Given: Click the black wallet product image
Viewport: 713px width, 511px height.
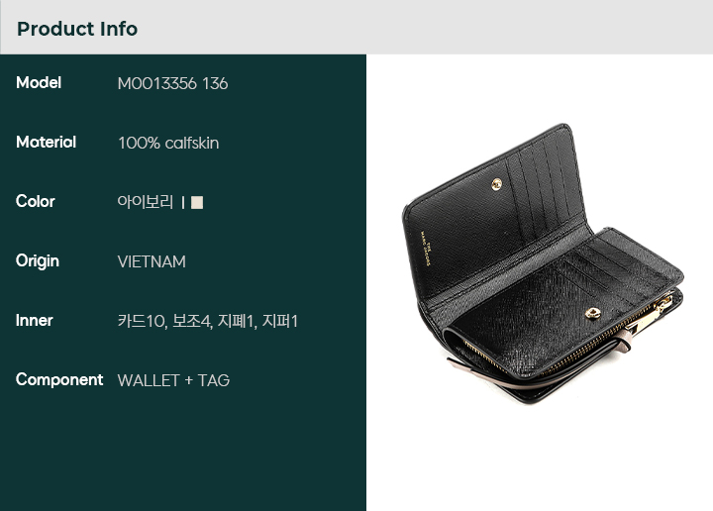Looking at the screenshot, I should pos(543,263).
